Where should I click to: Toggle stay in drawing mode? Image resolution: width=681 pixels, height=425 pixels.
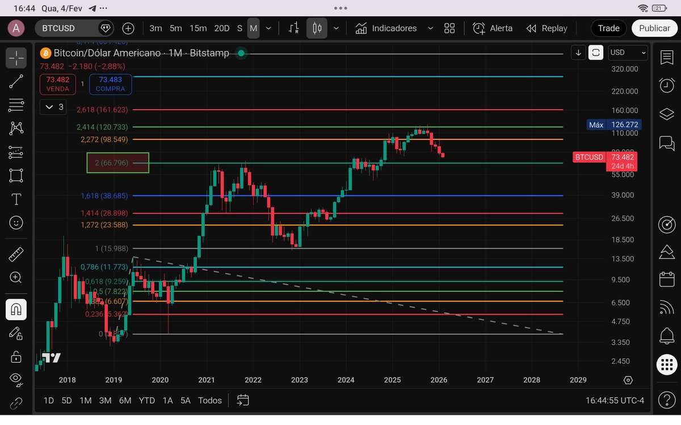point(16,333)
